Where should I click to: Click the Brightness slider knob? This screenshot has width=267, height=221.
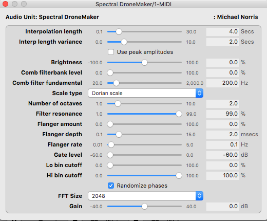[x=144, y=62]
